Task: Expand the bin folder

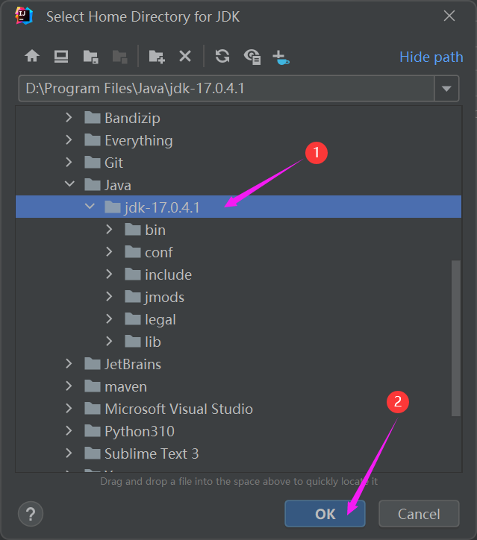Action: pos(109,230)
